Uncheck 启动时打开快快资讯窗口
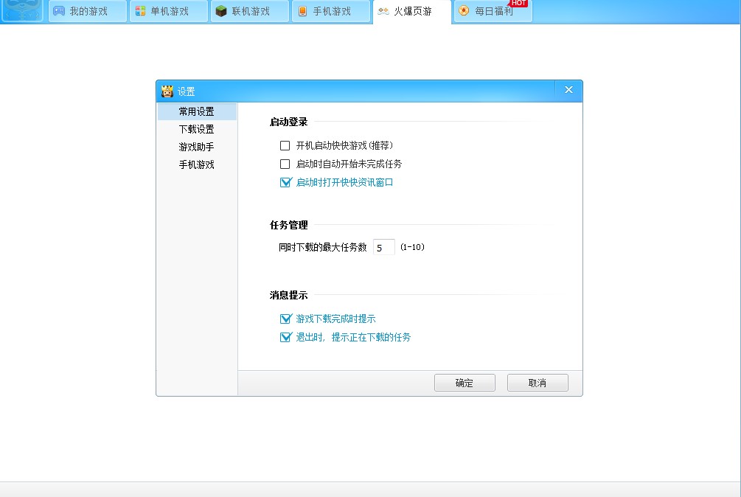Screen dimensions: 741x497 pos(285,182)
